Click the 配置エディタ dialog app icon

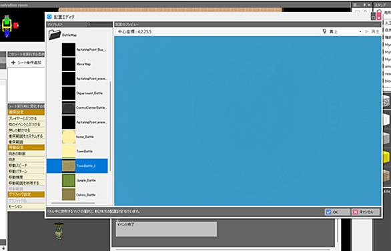tap(49, 17)
